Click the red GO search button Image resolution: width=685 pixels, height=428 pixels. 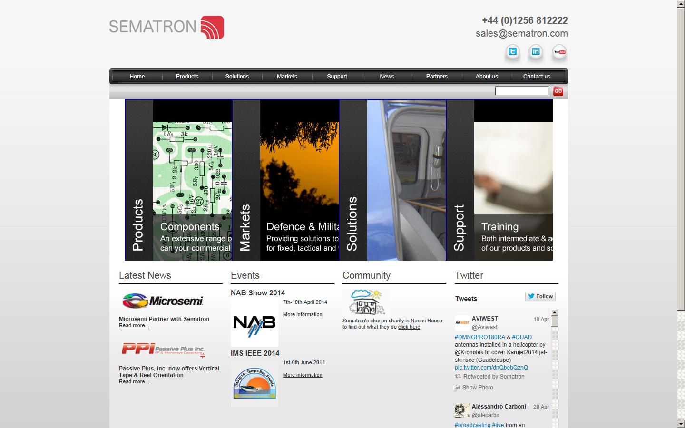pyautogui.click(x=558, y=91)
